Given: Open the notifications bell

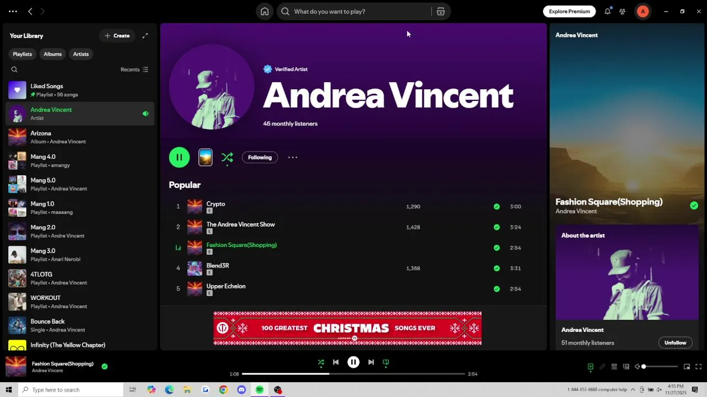Looking at the screenshot, I should point(608,12).
